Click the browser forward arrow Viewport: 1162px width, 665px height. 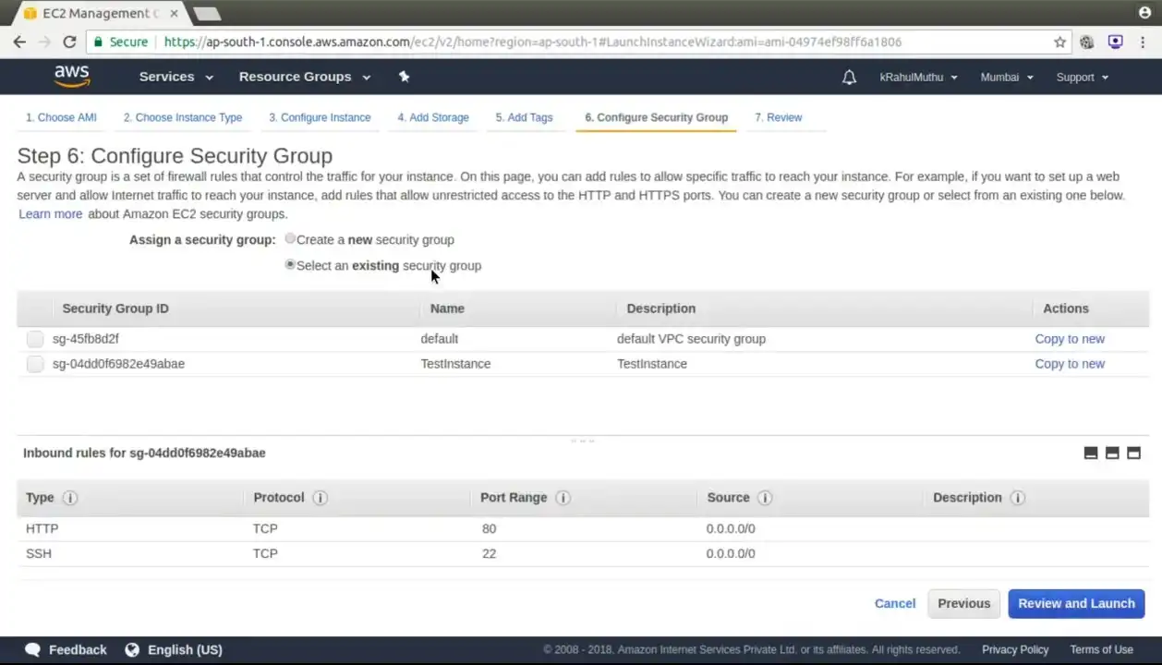(44, 42)
